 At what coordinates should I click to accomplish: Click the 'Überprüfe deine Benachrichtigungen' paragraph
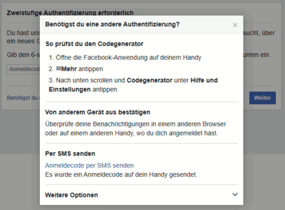coord(136,129)
